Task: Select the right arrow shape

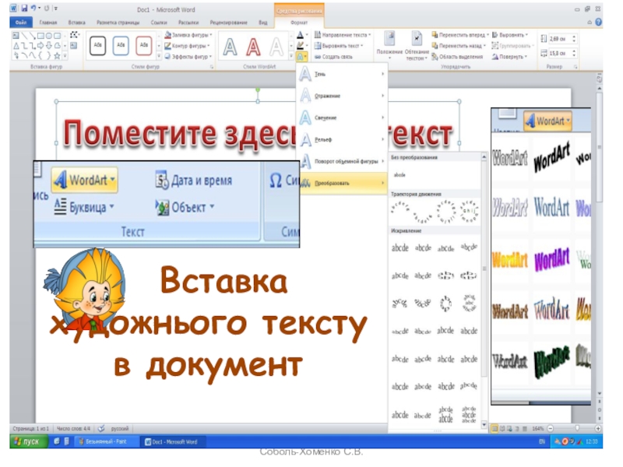Action: click(x=40, y=46)
